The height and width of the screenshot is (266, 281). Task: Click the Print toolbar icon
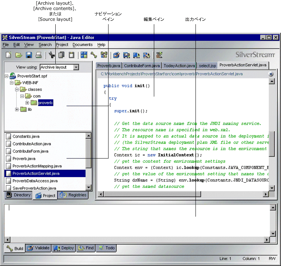pos(39,55)
